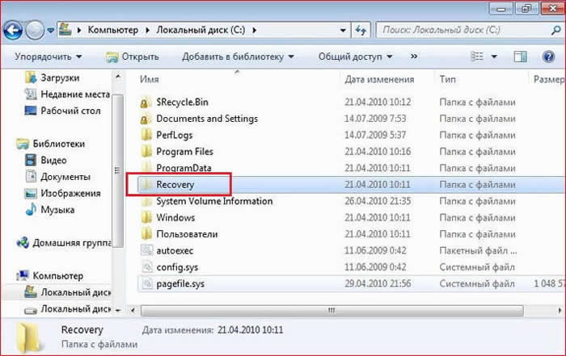Refresh the folder view
This screenshot has width=566, height=356.
pos(361,30)
